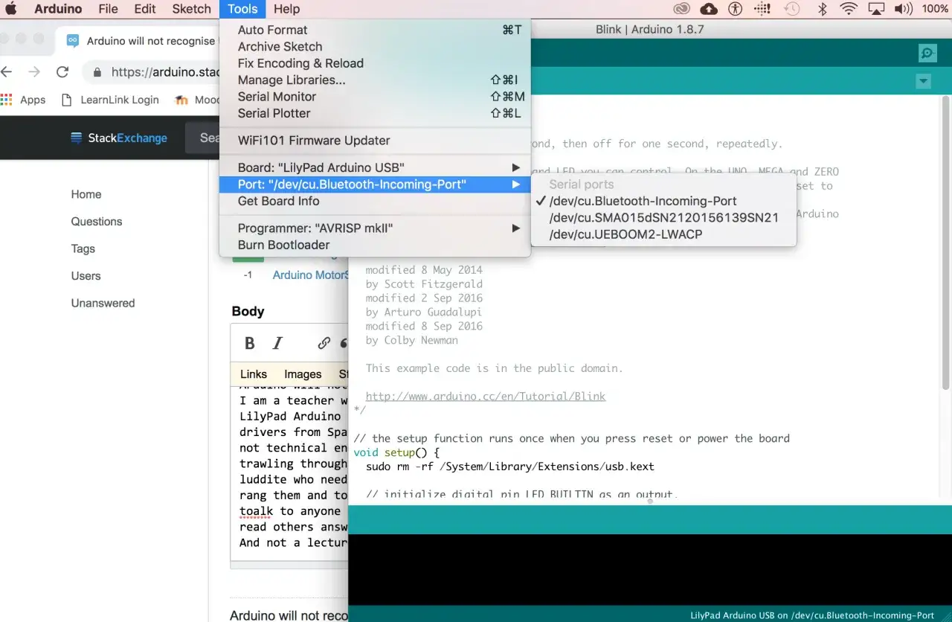Go to Home in StackExchange sidebar

point(86,194)
